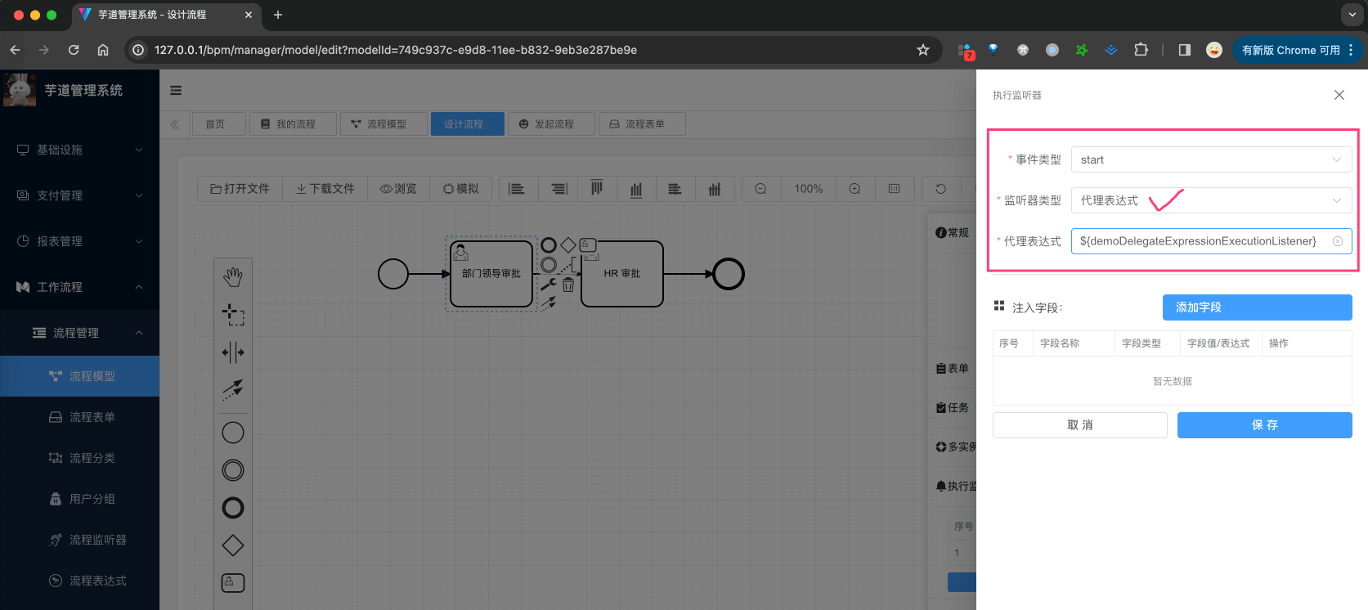Select the global connect arrow tool
Viewport: 1368px width, 610px height.
(233, 389)
